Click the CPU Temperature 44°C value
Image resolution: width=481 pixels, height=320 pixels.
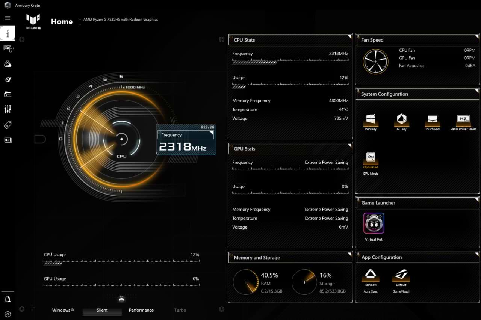click(343, 110)
